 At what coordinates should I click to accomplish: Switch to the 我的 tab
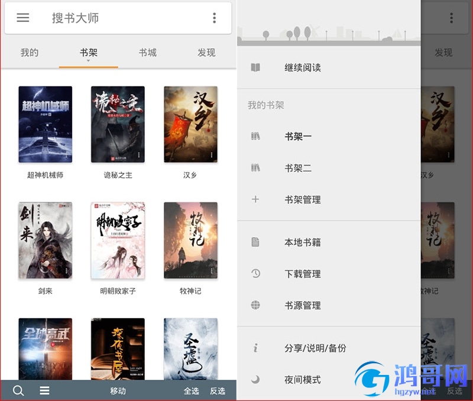pos(30,53)
